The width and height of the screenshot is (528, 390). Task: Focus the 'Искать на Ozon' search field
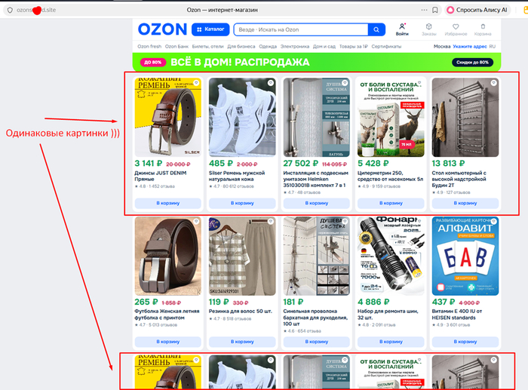pos(301,29)
